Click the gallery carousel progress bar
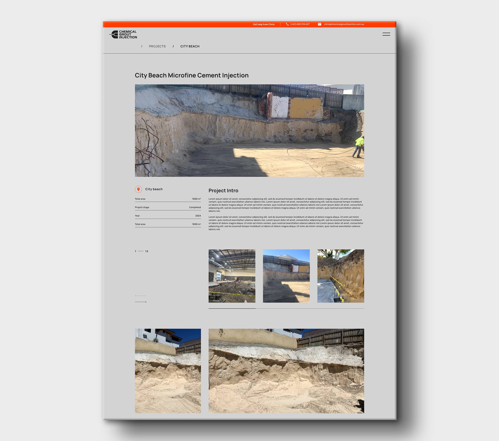Screen dimensions: 499x441 click(x=286, y=308)
